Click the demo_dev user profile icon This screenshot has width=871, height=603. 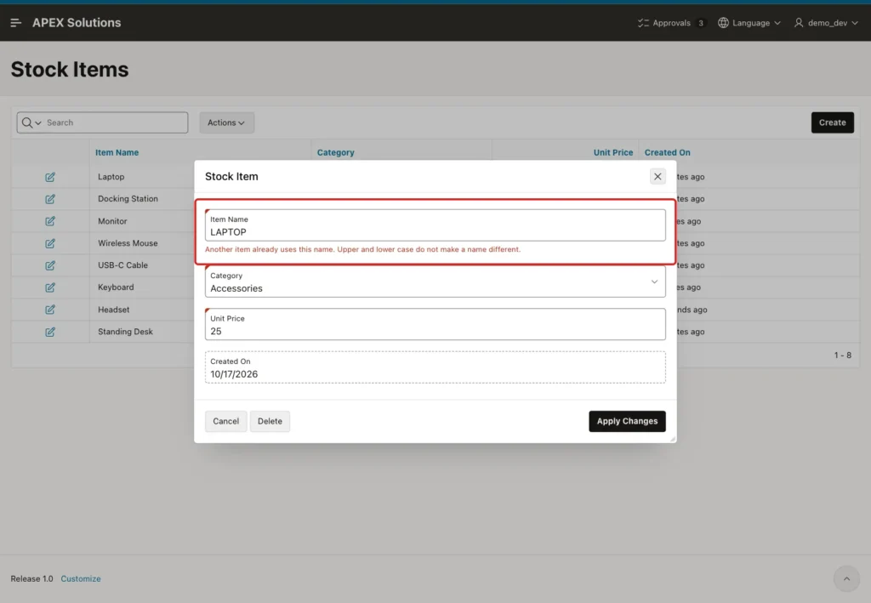tap(799, 23)
